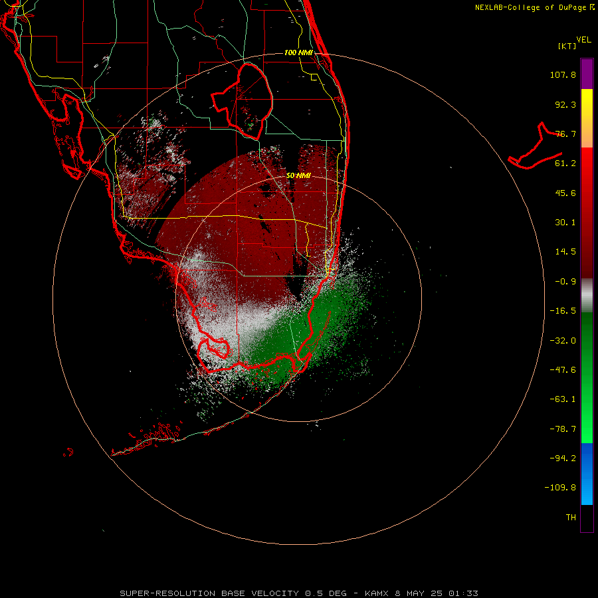Click the 45.6 velocity scale value
The height and width of the screenshot is (598, 598).
click(x=565, y=193)
